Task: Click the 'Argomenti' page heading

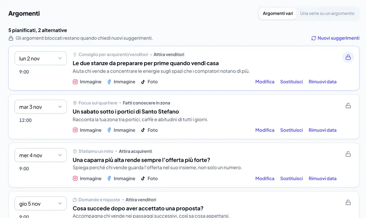Action: point(24,14)
